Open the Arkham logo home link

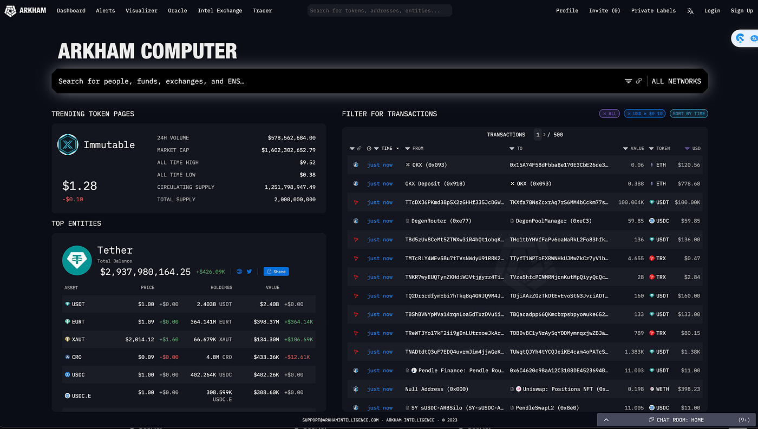(26, 10)
